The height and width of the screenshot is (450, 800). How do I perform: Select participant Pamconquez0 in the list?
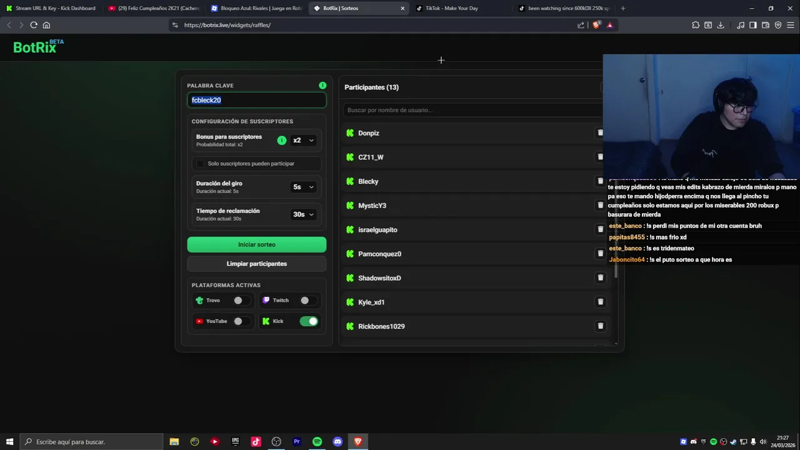click(x=379, y=254)
